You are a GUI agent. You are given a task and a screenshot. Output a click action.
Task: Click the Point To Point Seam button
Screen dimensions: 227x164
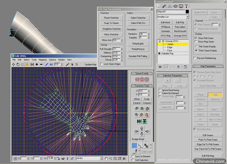(x=208, y=140)
